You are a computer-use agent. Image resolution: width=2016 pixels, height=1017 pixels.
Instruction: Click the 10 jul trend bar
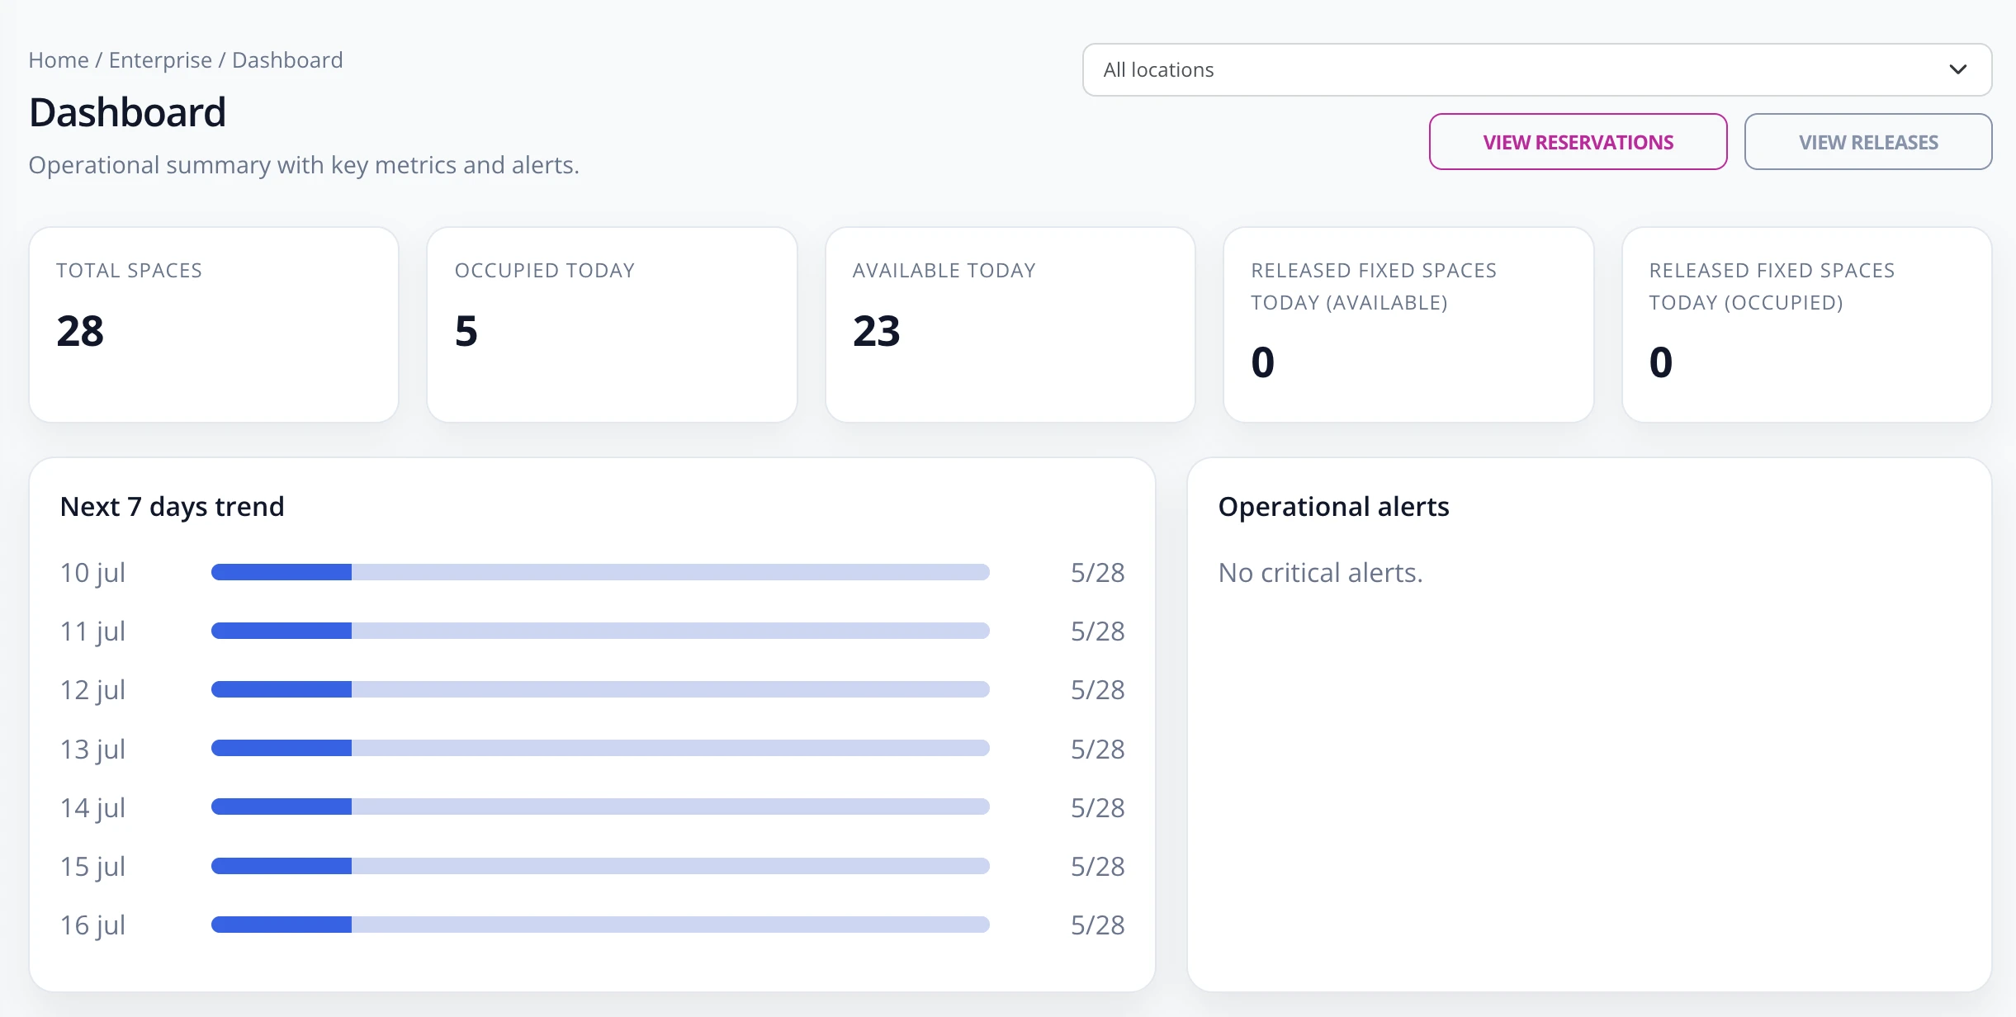point(600,572)
